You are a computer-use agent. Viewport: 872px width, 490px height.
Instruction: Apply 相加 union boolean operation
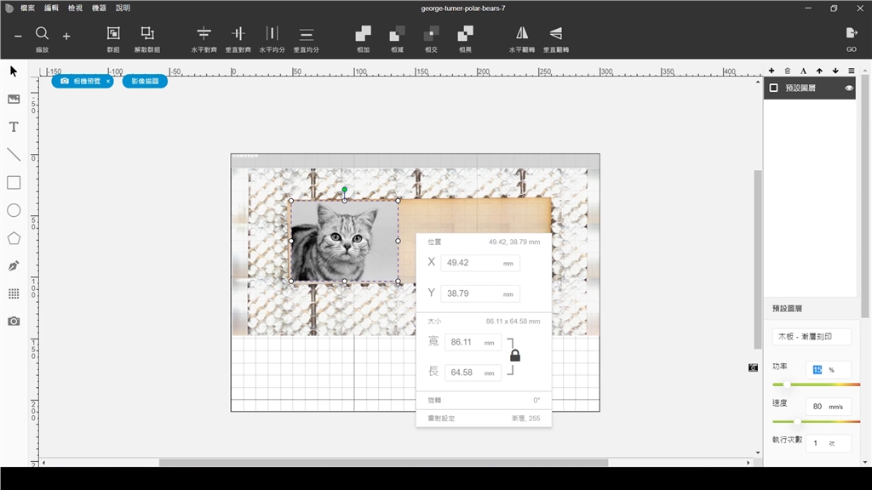point(363,34)
